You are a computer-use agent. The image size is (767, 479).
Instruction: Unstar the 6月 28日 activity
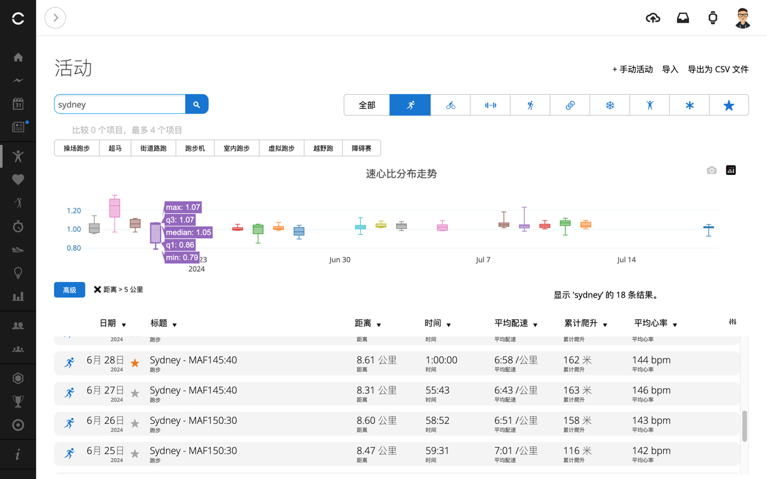point(135,363)
